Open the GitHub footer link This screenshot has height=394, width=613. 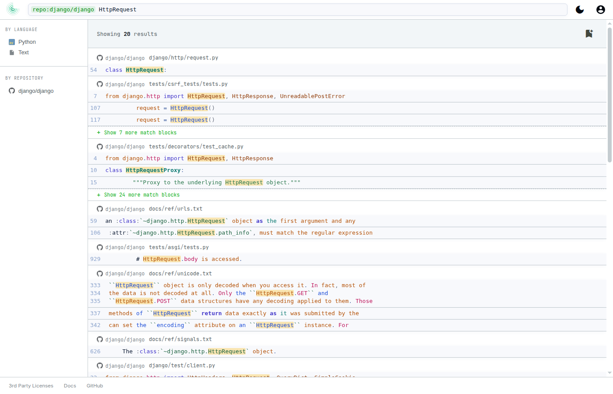point(95,386)
